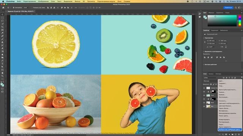
Task: Filter layers by type layers icon
Action: click(229, 78)
